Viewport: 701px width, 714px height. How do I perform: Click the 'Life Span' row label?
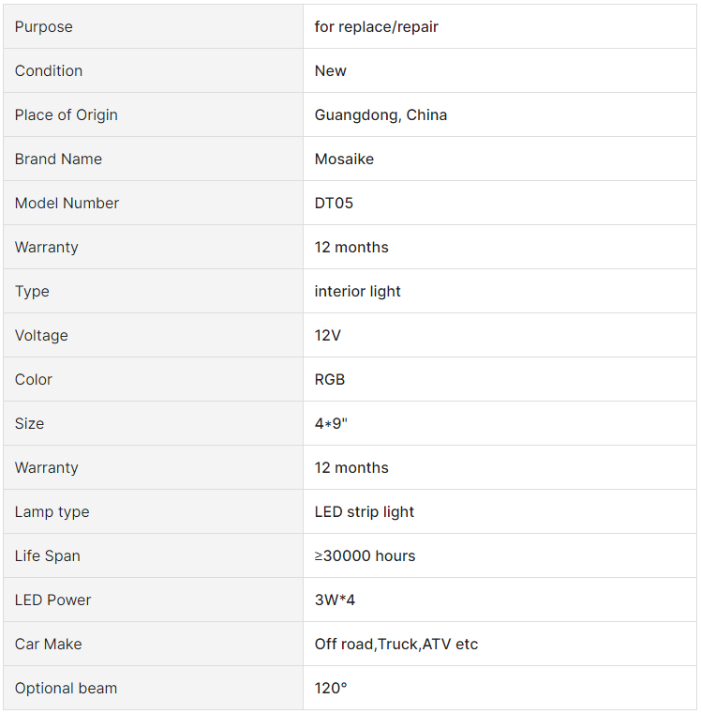(x=47, y=556)
